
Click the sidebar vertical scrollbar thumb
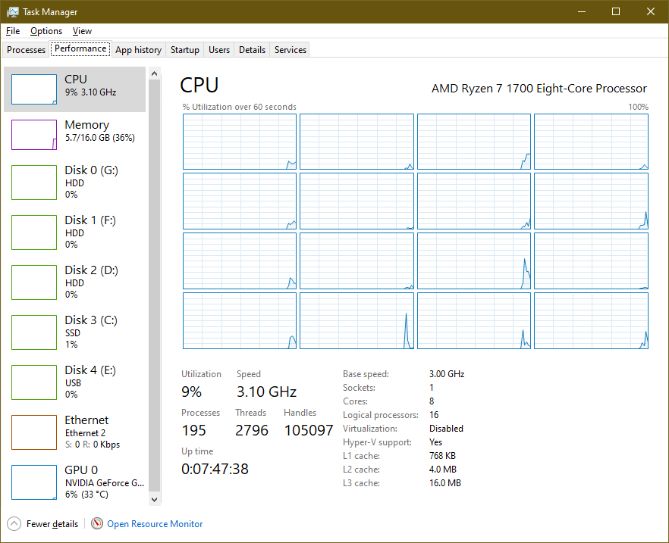coord(155,286)
